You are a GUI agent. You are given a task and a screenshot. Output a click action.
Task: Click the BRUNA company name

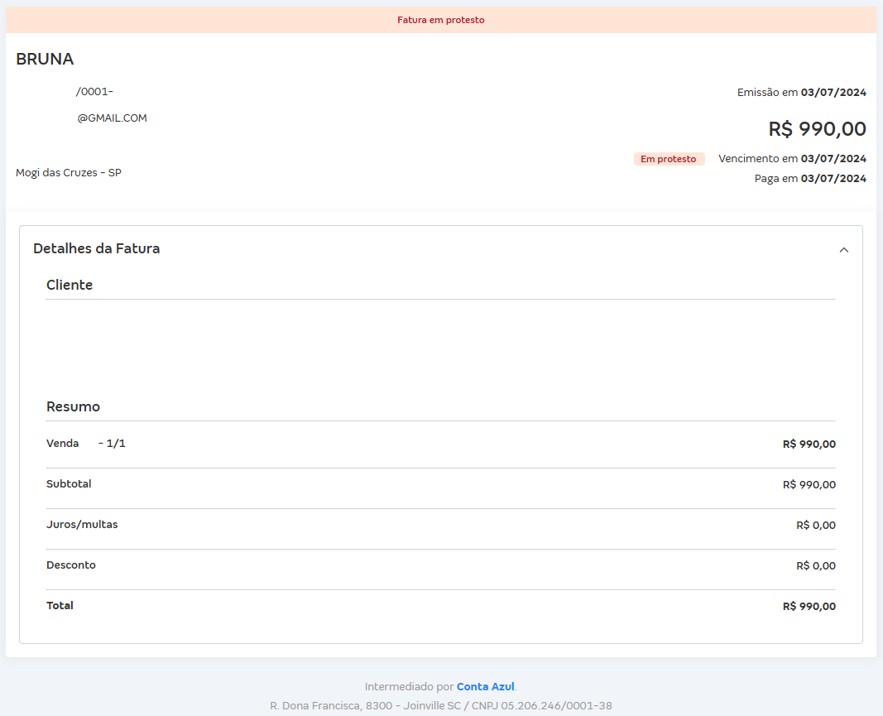45,59
